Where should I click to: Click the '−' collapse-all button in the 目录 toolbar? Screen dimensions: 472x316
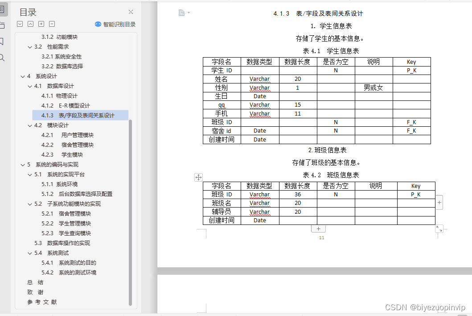tap(52, 24)
